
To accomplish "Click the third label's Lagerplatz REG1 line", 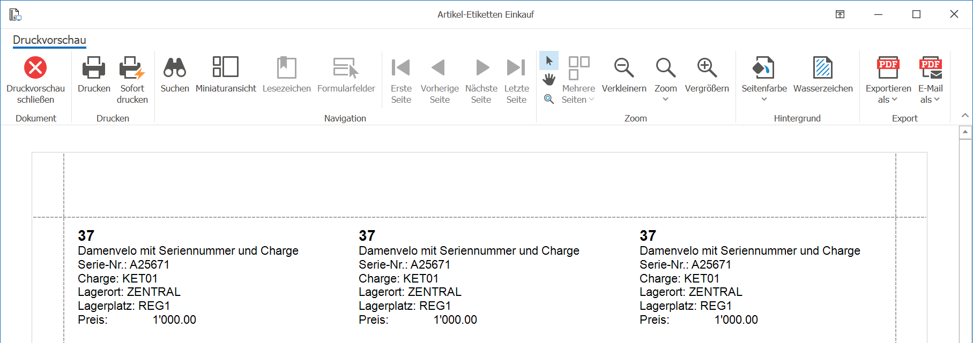I will pos(686,306).
